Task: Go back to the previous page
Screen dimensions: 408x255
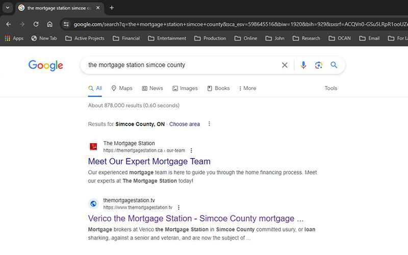Action: 9,24
